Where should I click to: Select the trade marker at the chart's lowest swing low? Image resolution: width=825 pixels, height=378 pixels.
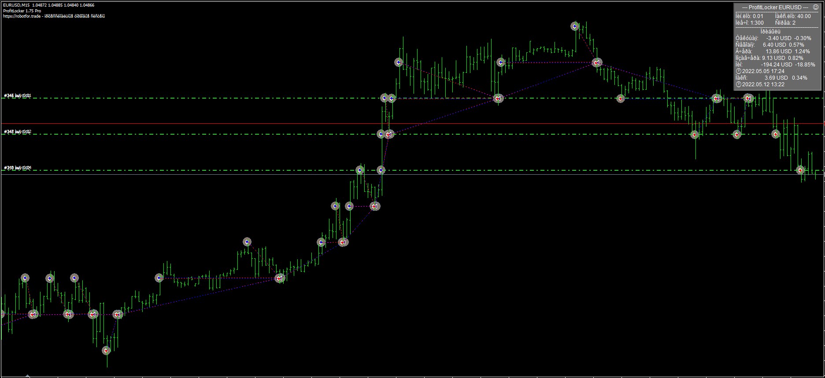pyautogui.click(x=106, y=351)
